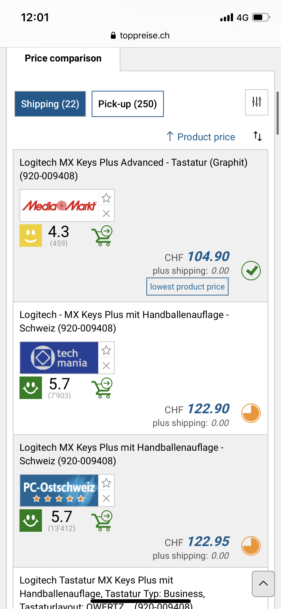Open the filter settings sliders icon

click(x=257, y=102)
